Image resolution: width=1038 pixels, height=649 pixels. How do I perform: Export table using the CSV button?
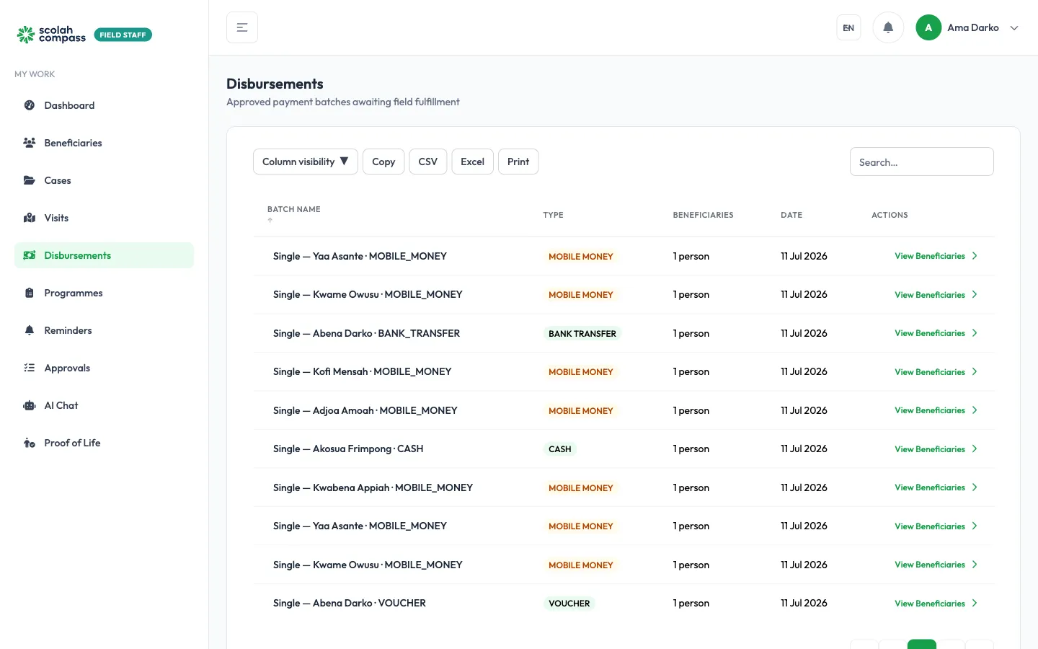428,162
